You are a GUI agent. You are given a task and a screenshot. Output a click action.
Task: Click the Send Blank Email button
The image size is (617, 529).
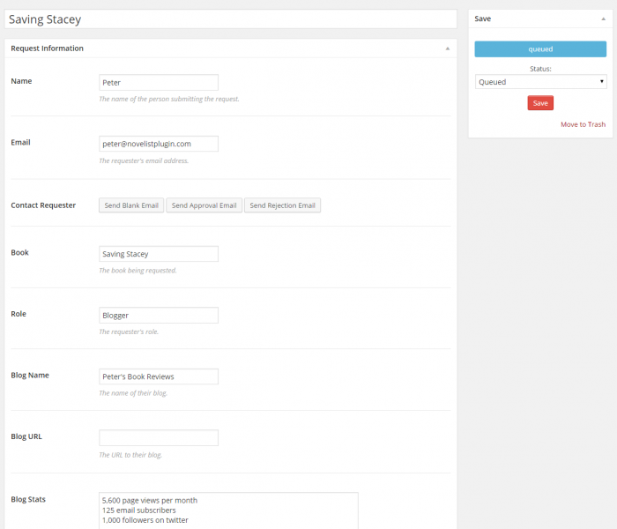[x=131, y=205]
